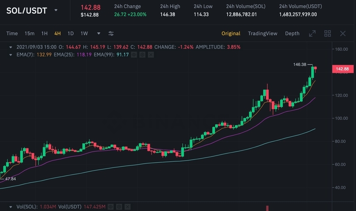Click the 24h Volume(SOL) value 12,886,782.01
356x211 pixels.
click(242, 15)
